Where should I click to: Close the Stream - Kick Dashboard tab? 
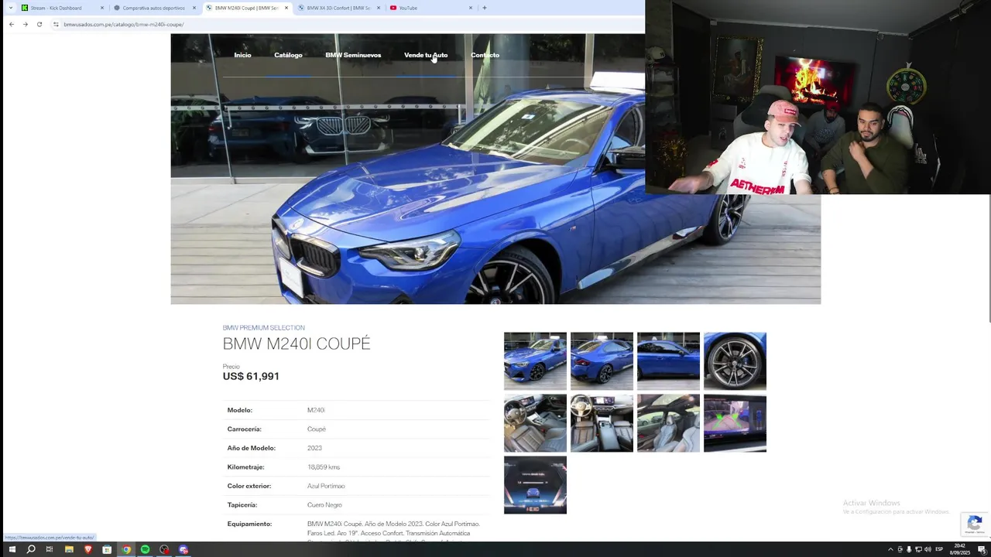tap(102, 8)
